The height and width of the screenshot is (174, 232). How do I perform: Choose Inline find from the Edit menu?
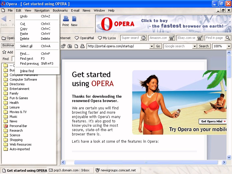click(37, 71)
